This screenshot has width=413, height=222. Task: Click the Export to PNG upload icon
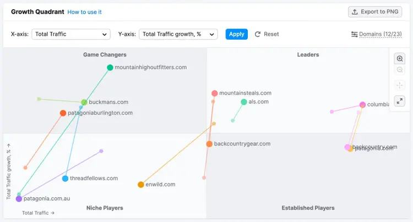click(355, 12)
